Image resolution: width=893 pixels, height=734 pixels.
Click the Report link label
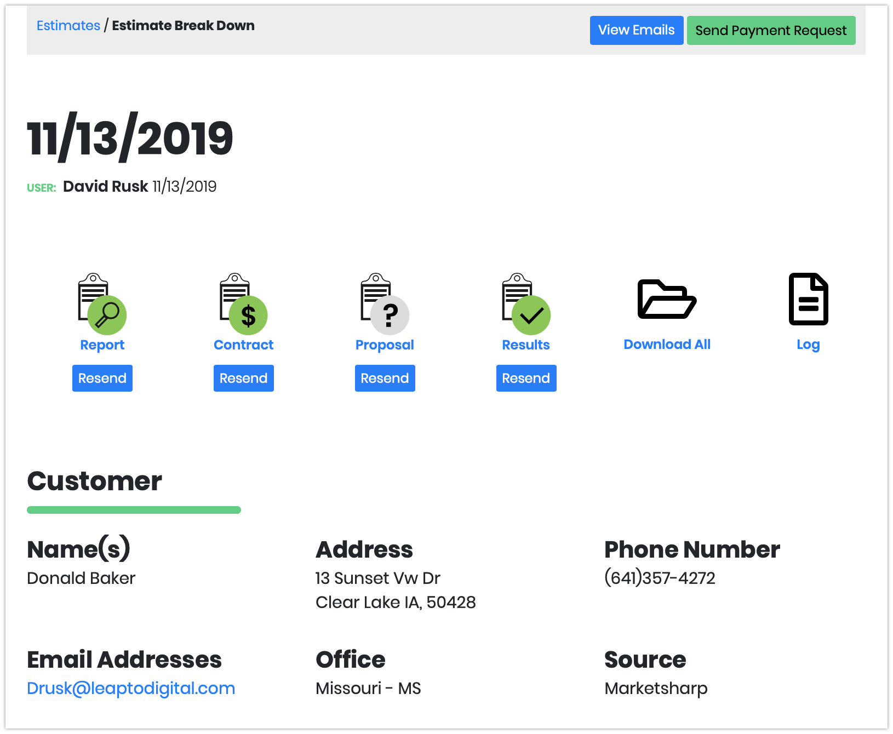pos(102,345)
